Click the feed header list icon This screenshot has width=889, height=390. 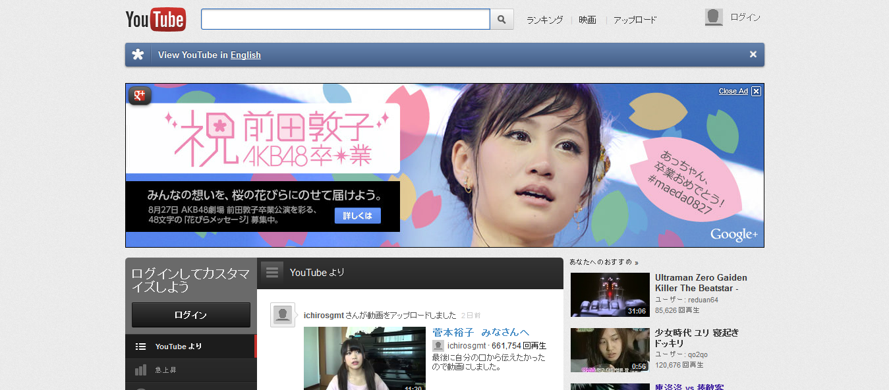272,273
